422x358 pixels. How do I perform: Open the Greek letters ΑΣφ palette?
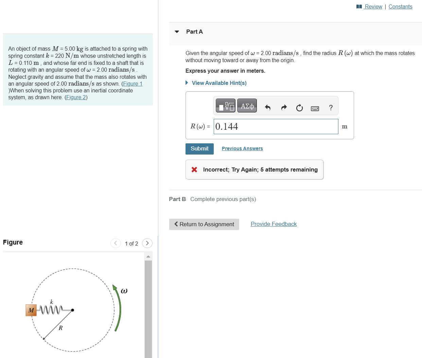click(x=247, y=105)
